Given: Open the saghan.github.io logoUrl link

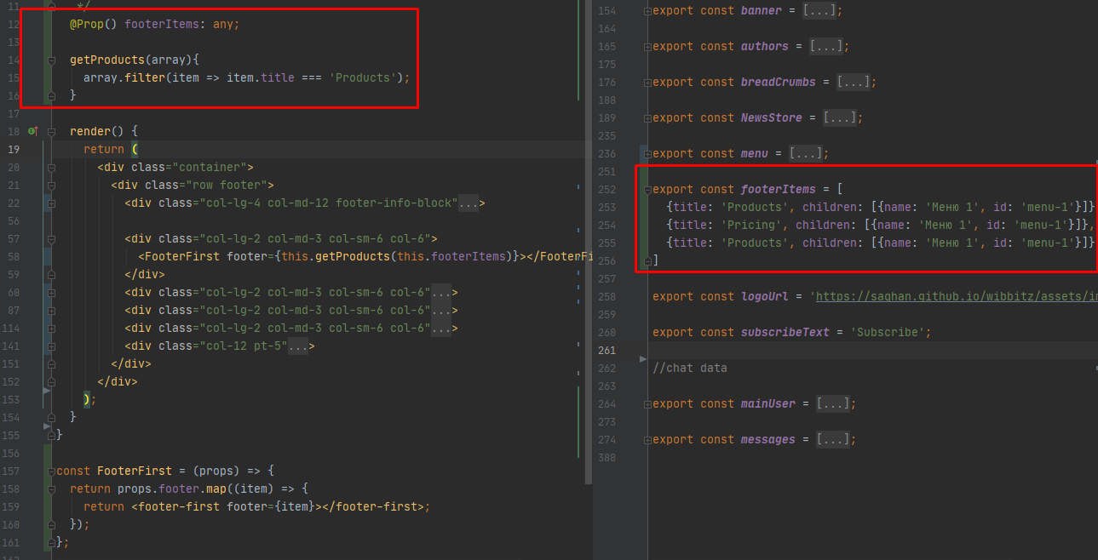Looking at the screenshot, I should click(x=957, y=297).
